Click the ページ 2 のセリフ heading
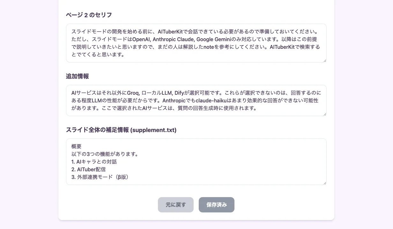The width and height of the screenshot is (393, 229). (89, 15)
